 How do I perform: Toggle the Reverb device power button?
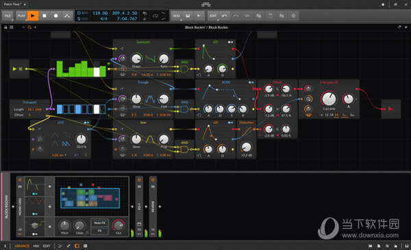pos(153,180)
